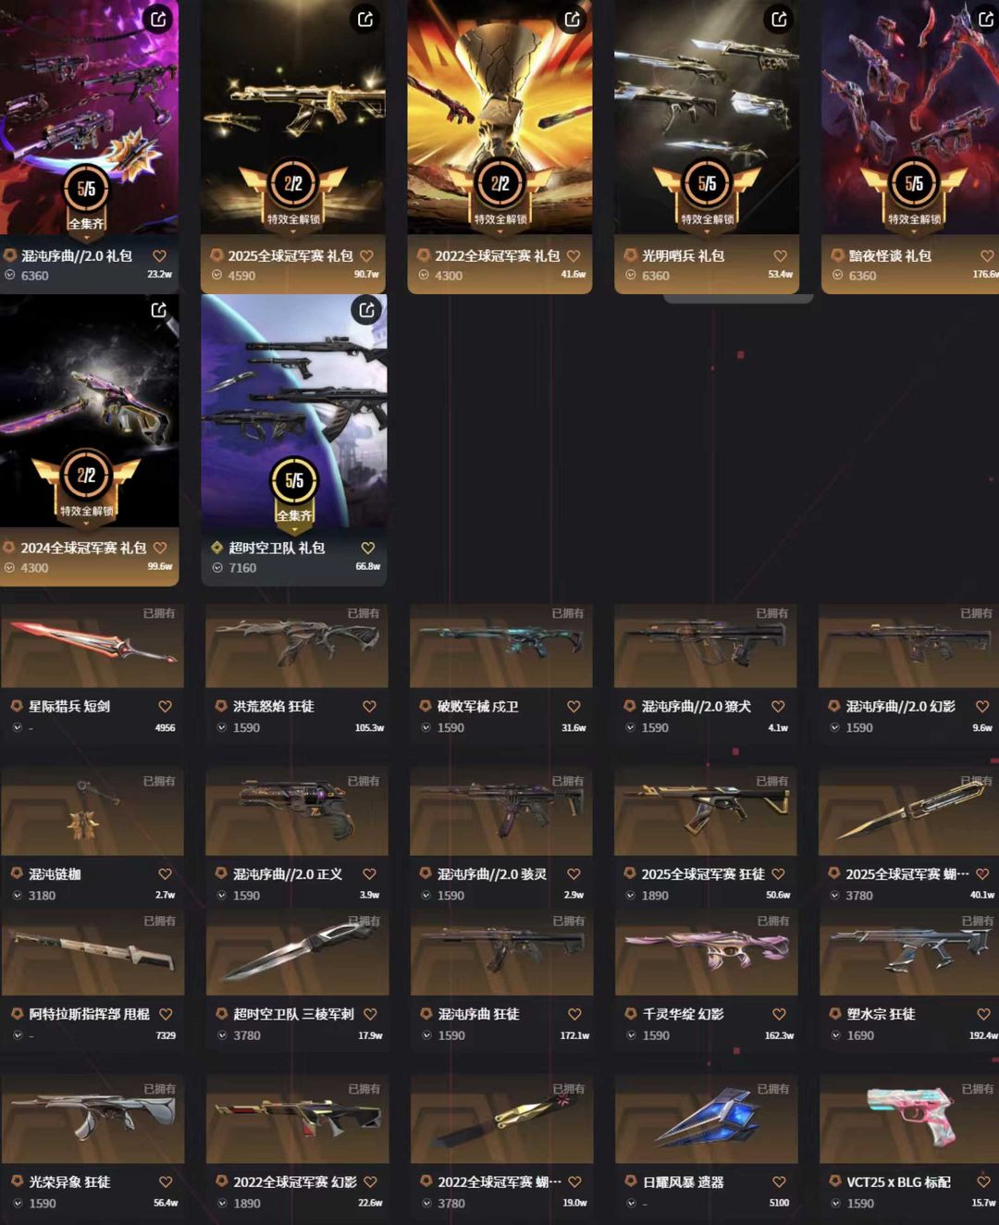Like the VCT25 x BLG 标配 skin
This screenshot has height=1225, width=999.
pyautogui.click(x=983, y=1182)
